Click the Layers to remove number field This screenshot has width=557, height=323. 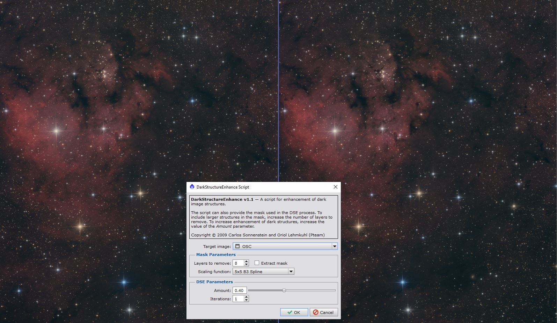238,263
